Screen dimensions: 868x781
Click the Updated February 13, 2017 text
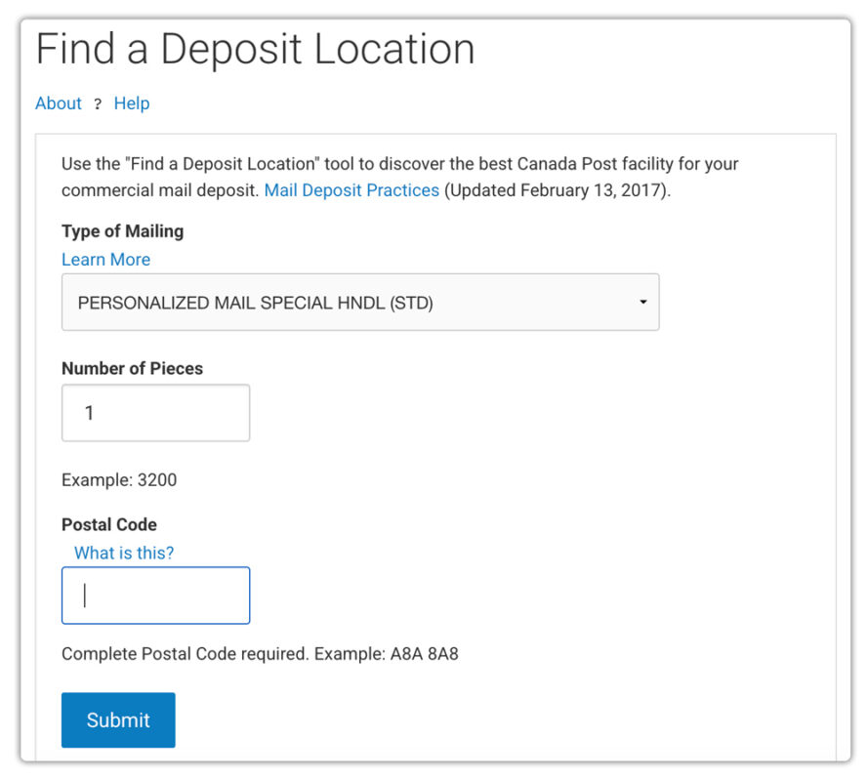pos(557,189)
